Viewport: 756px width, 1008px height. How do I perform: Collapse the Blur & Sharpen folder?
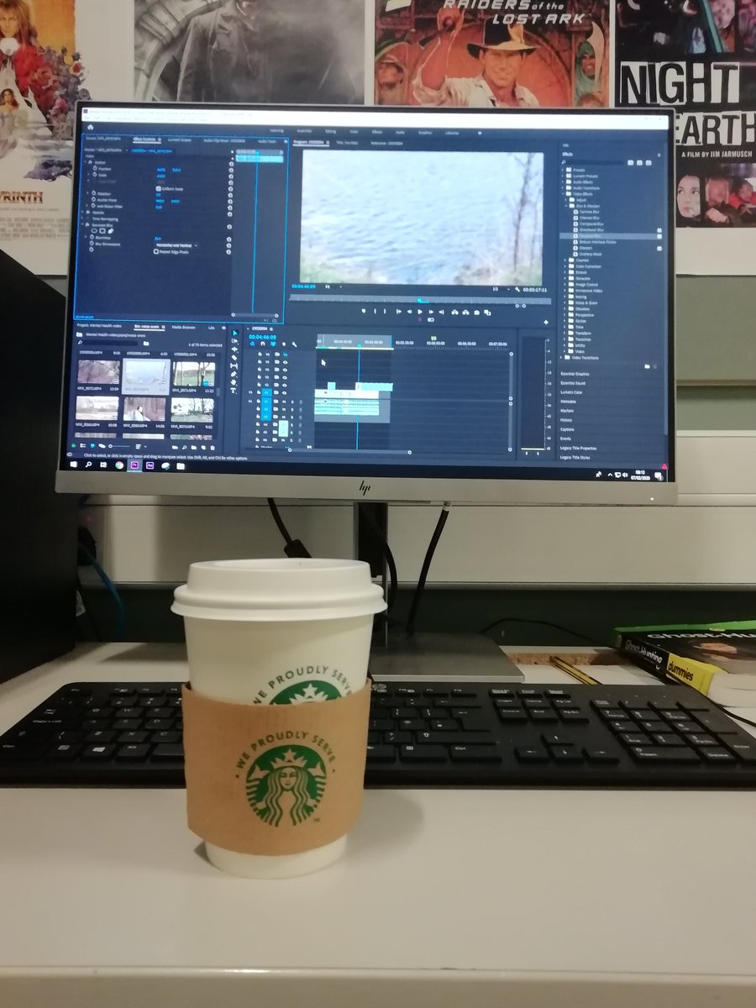coord(566,206)
